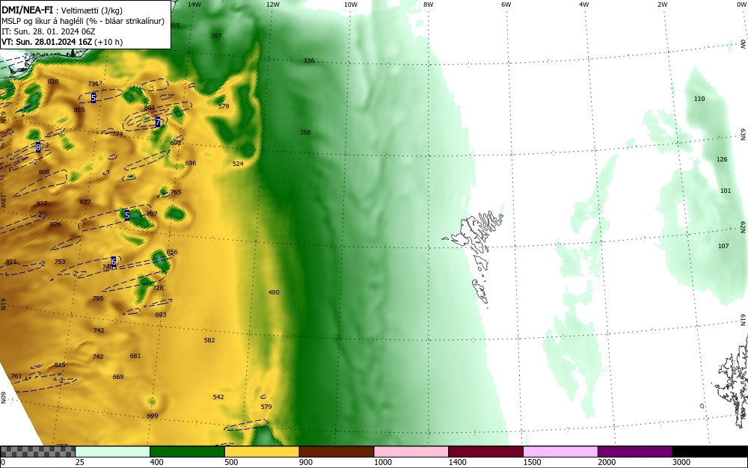Click the light green 25–400 legend swatch
Screen dimensions: 748x468
(113, 452)
